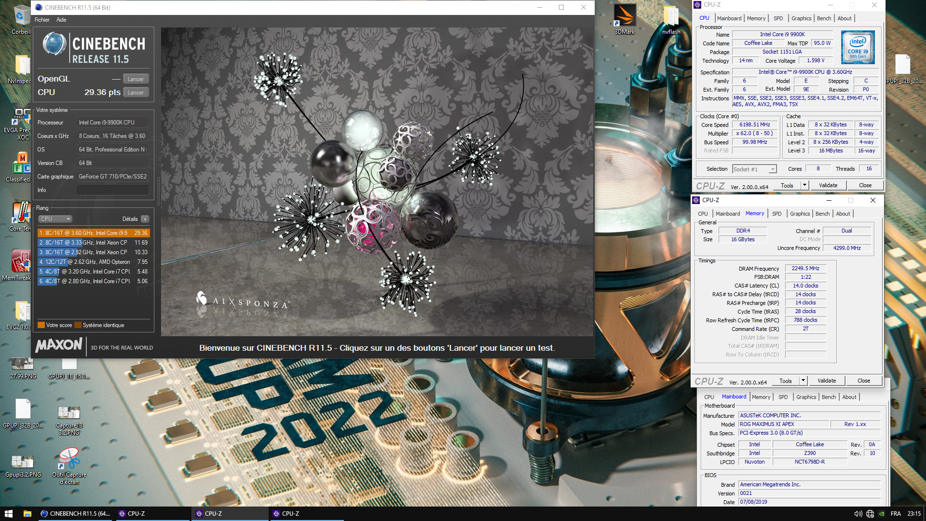Viewport: 926px width, 521px height.
Task: Open the Gpupi3.2.PNG file icon
Action: [x=23, y=466]
